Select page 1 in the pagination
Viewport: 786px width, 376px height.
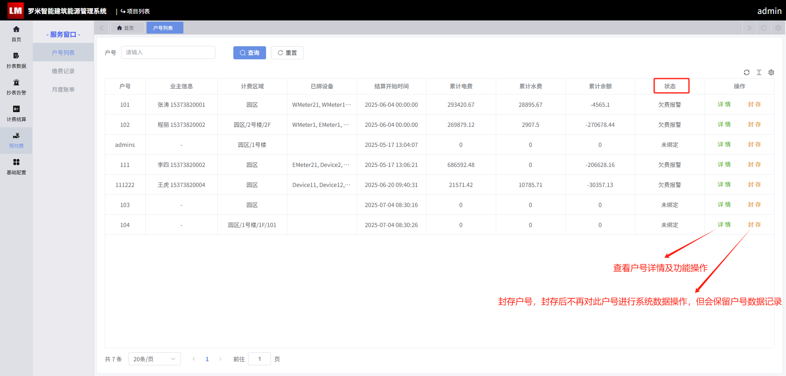click(207, 359)
